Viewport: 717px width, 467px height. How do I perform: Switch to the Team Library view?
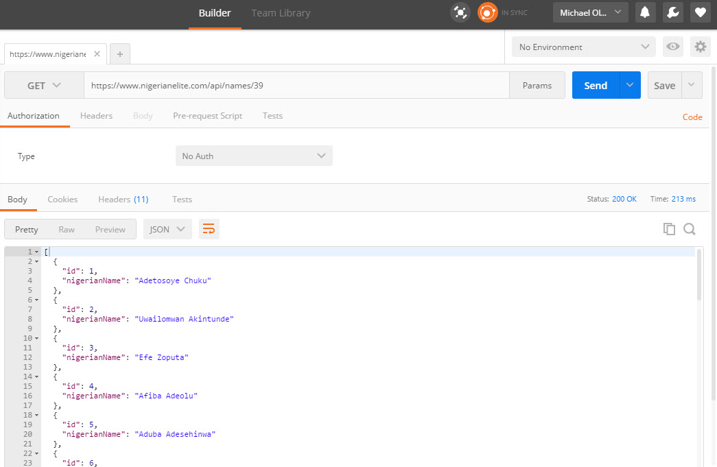coord(280,12)
